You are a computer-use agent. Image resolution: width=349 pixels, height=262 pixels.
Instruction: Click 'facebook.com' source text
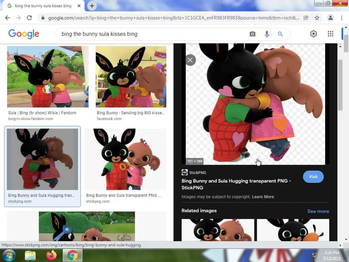(109, 119)
